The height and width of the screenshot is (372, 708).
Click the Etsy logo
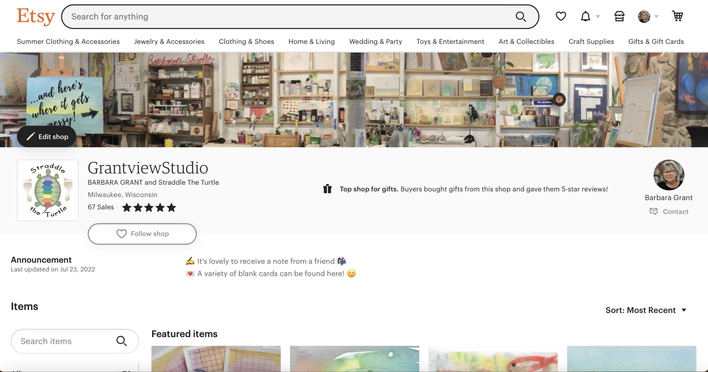coord(36,17)
